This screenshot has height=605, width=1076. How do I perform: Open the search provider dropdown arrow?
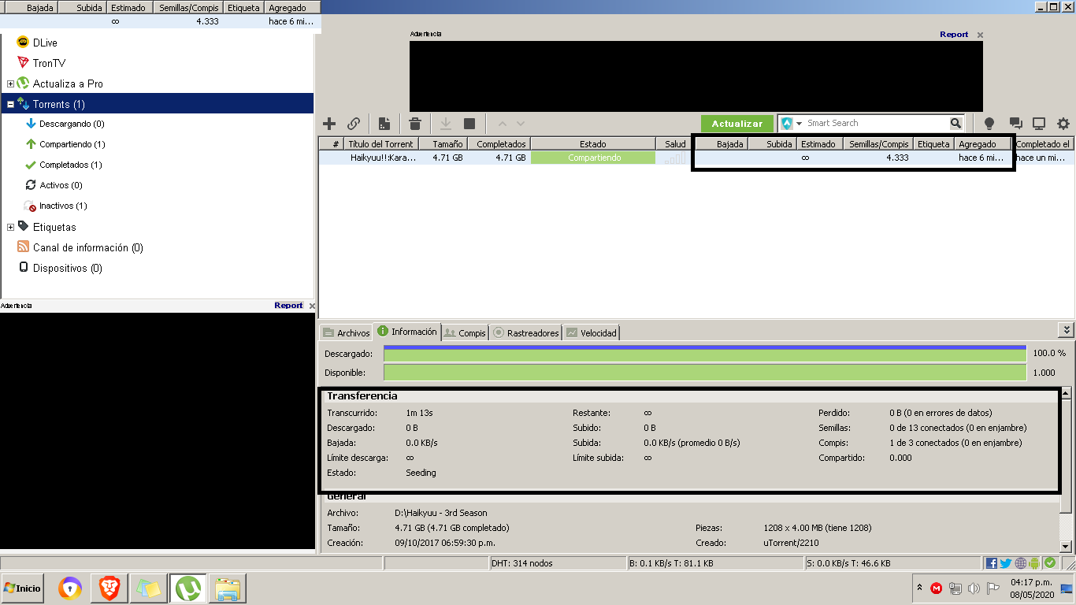(799, 124)
